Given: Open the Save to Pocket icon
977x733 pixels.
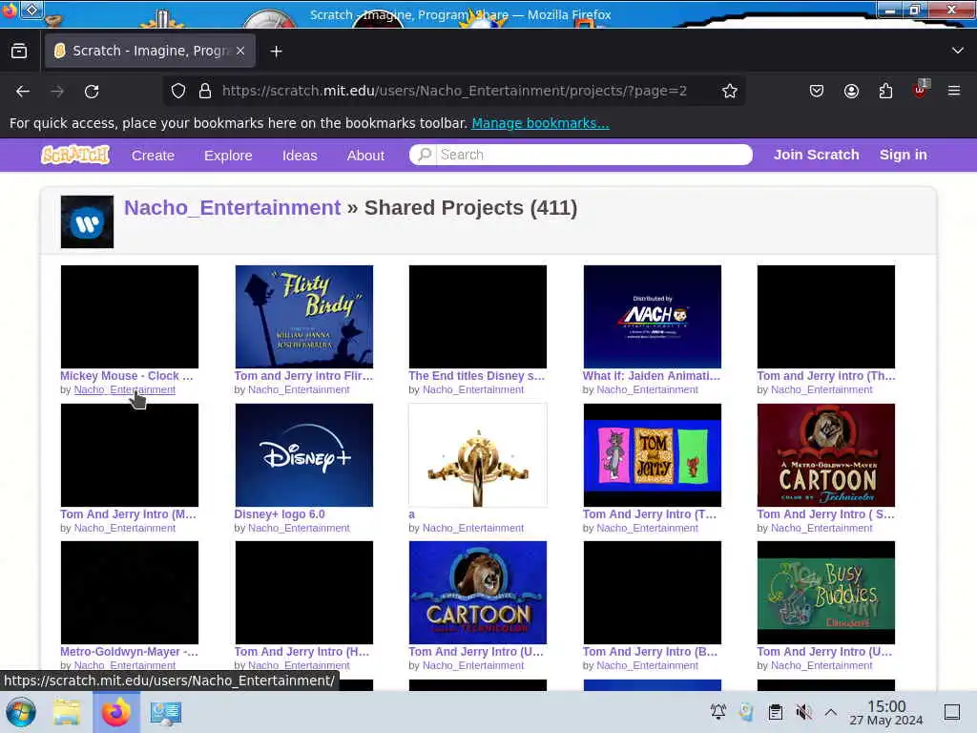Looking at the screenshot, I should coord(817,91).
